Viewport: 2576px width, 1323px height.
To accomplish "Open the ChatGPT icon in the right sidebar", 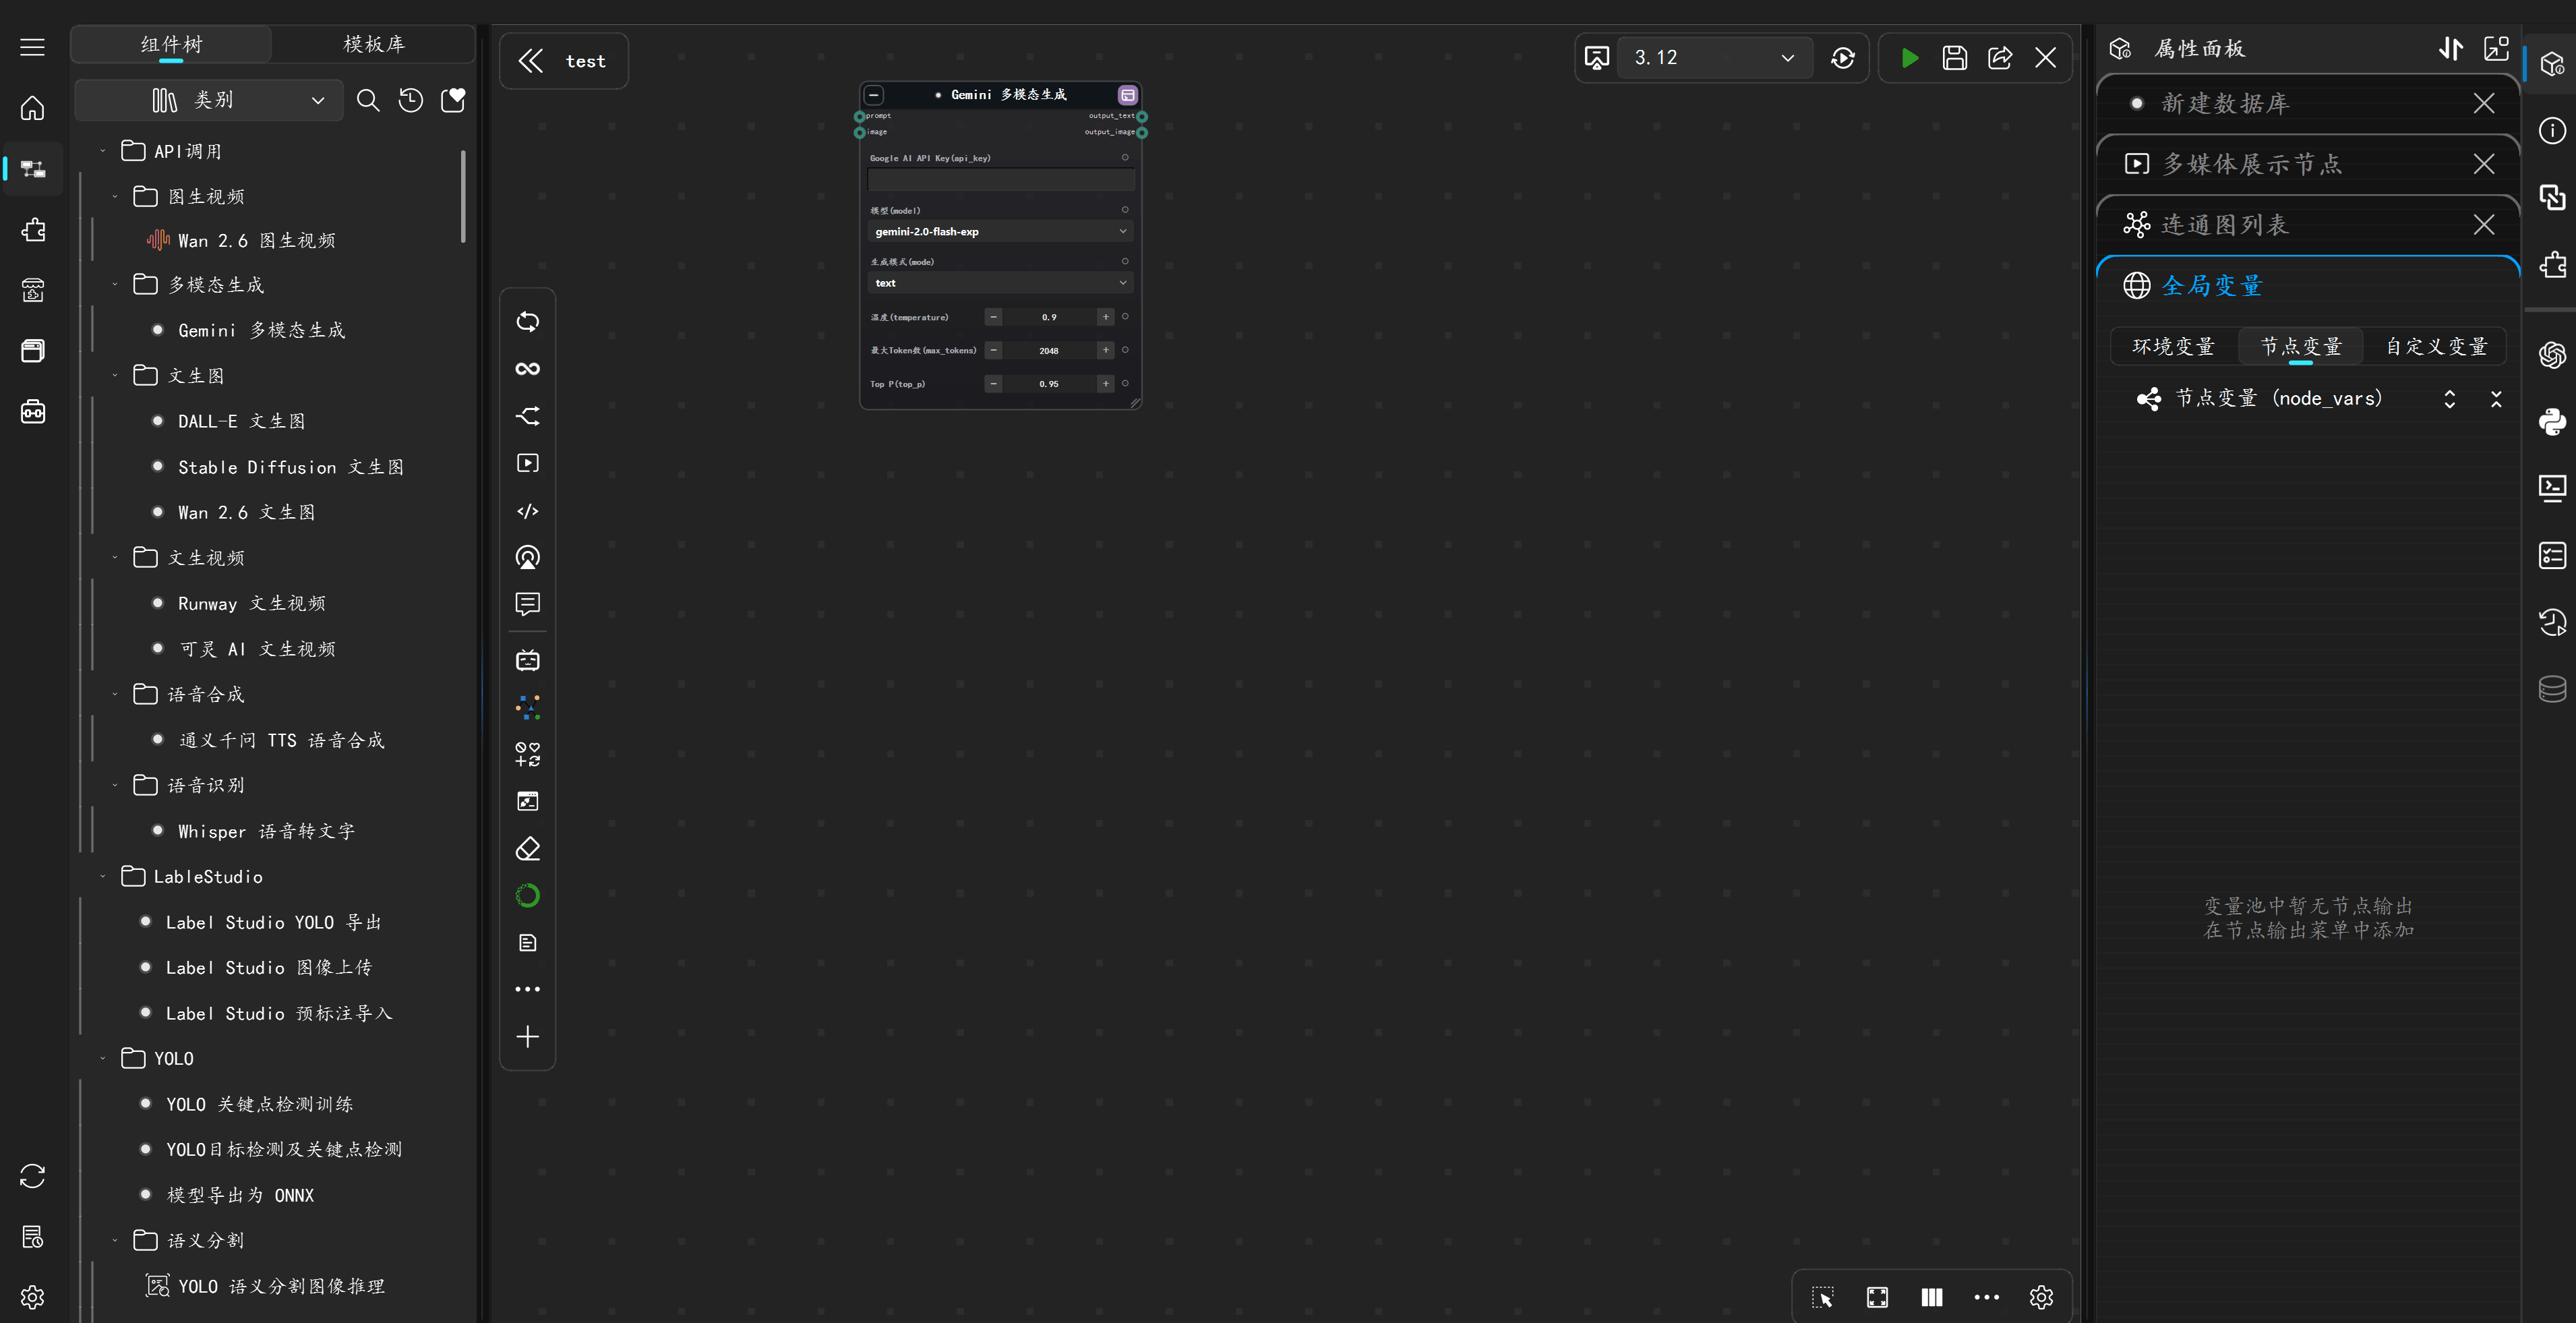I will click(2552, 355).
